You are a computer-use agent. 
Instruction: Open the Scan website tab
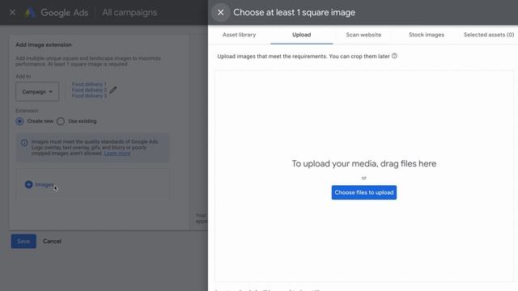[363, 35]
